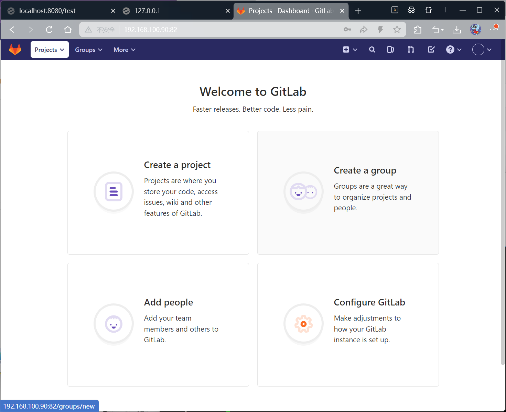The width and height of the screenshot is (506, 412).
Task: Click the share page arrow icon
Action: (x=364, y=30)
